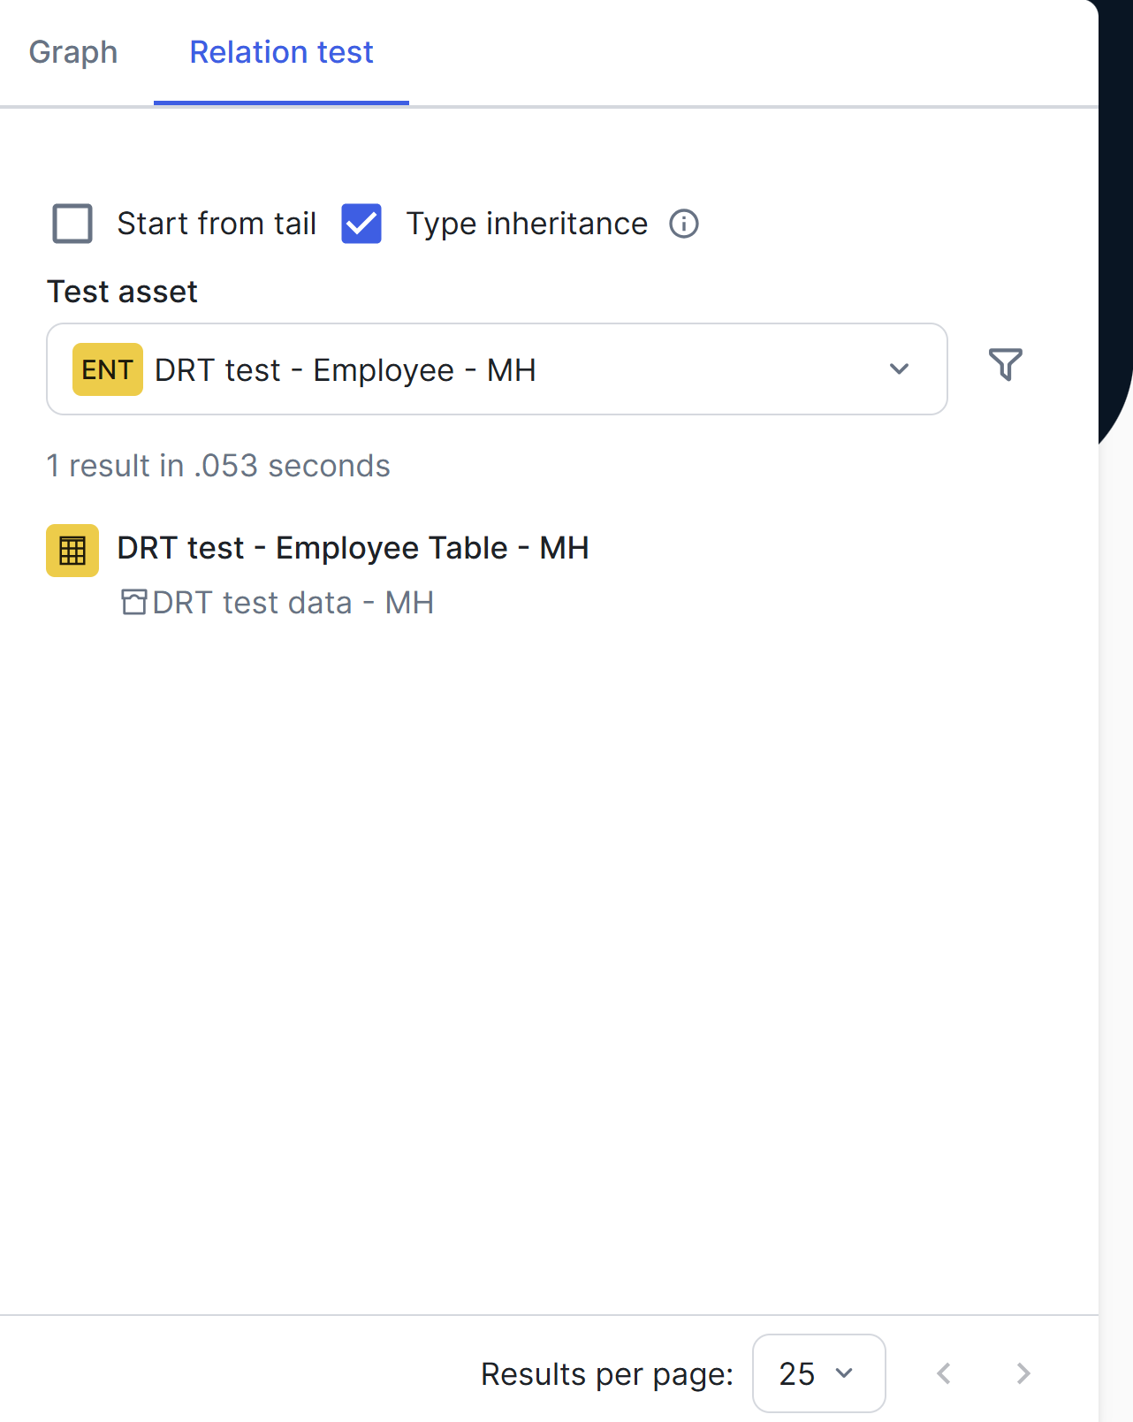Click the filter funnel icon
1133x1422 pixels.
click(1006, 364)
